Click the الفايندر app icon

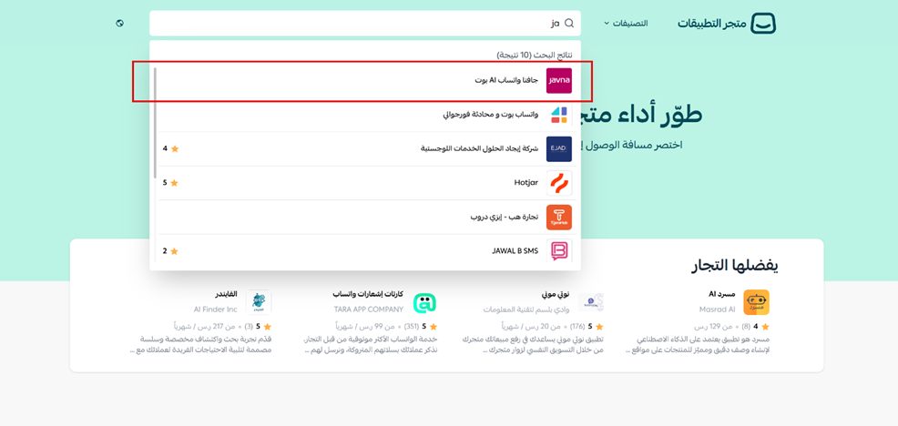tap(259, 302)
